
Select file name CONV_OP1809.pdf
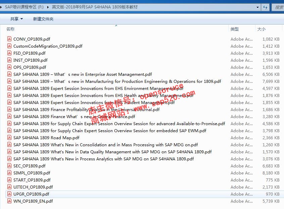(32, 39)
